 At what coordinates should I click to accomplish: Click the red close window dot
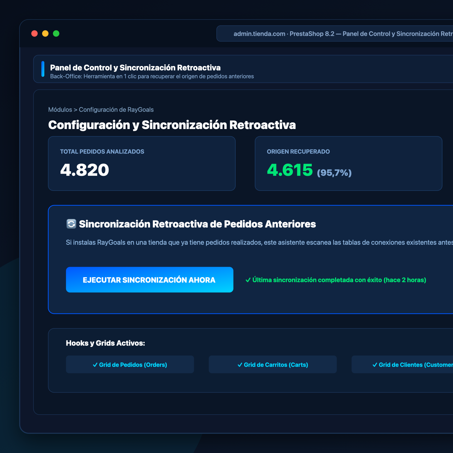pyautogui.click(x=35, y=34)
